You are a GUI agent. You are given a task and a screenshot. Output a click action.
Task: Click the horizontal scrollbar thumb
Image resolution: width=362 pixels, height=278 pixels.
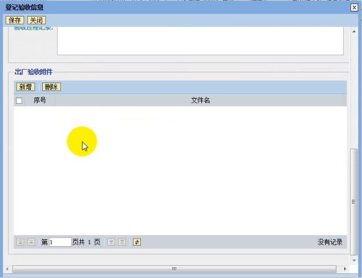click(x=174, y=268)
